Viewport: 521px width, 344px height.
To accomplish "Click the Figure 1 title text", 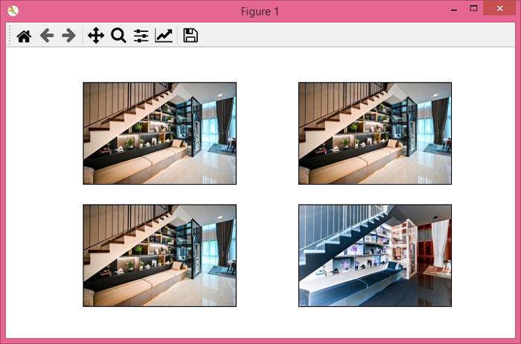I will coord(260,12).
